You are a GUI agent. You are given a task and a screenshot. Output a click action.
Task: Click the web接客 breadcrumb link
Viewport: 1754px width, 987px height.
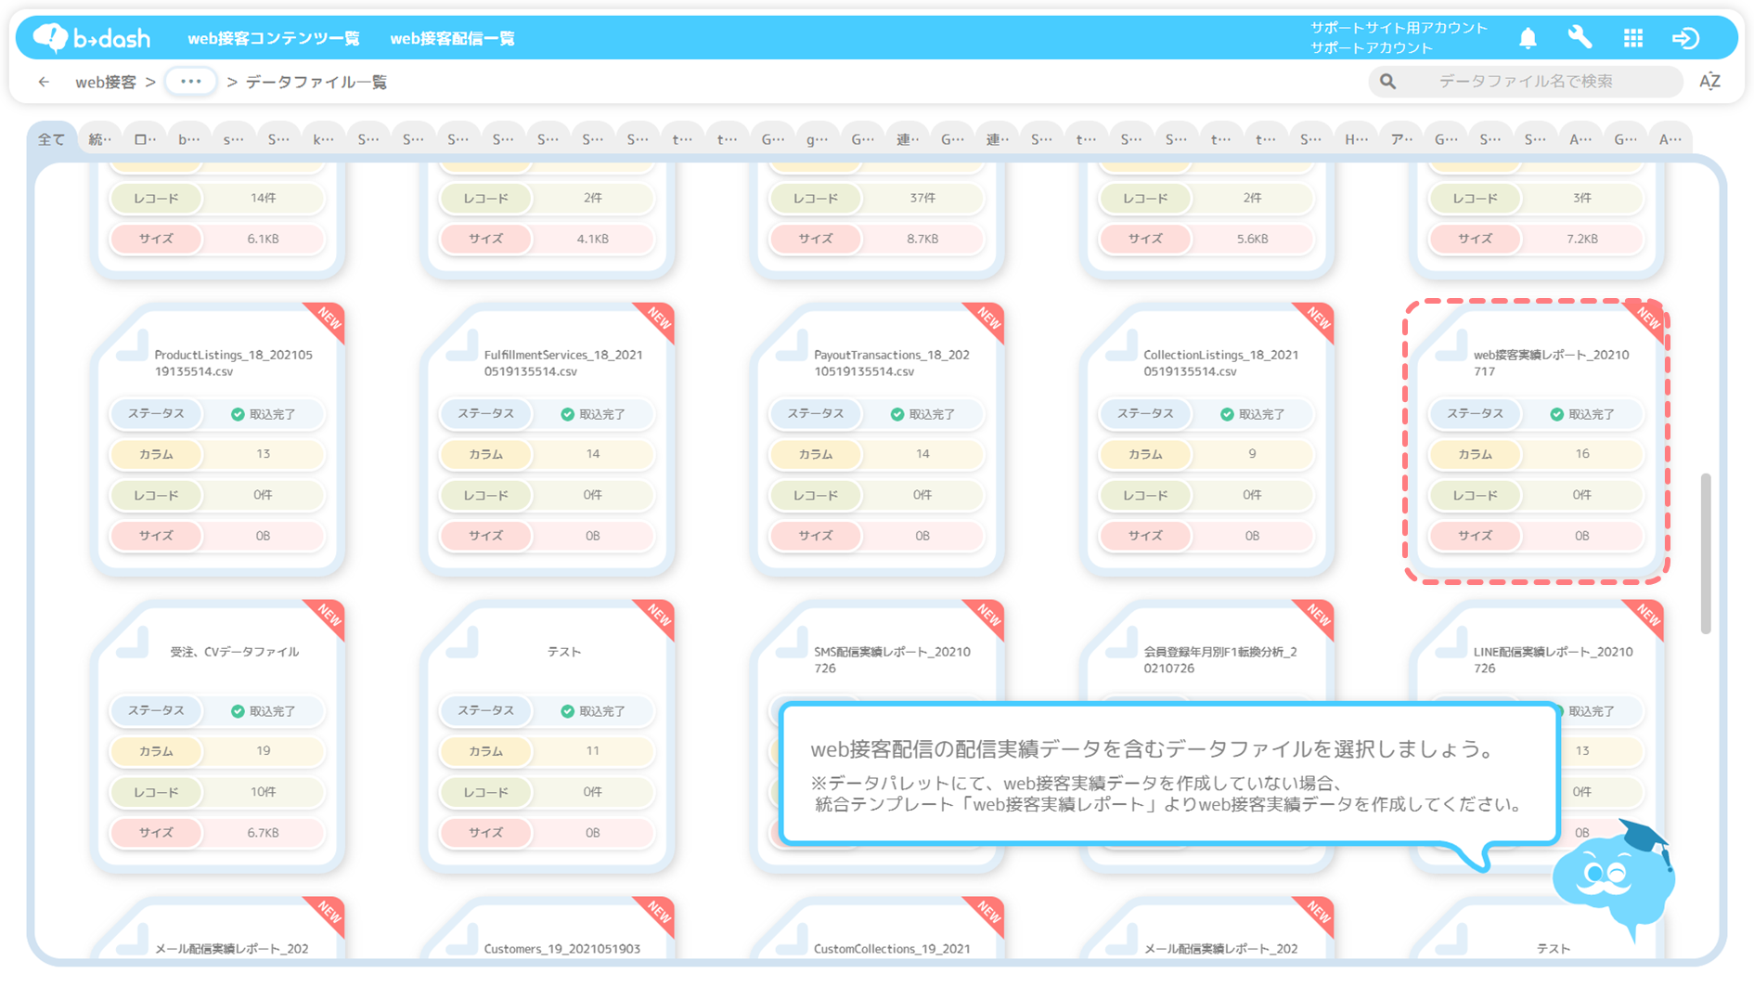click(x=106, y=82)
